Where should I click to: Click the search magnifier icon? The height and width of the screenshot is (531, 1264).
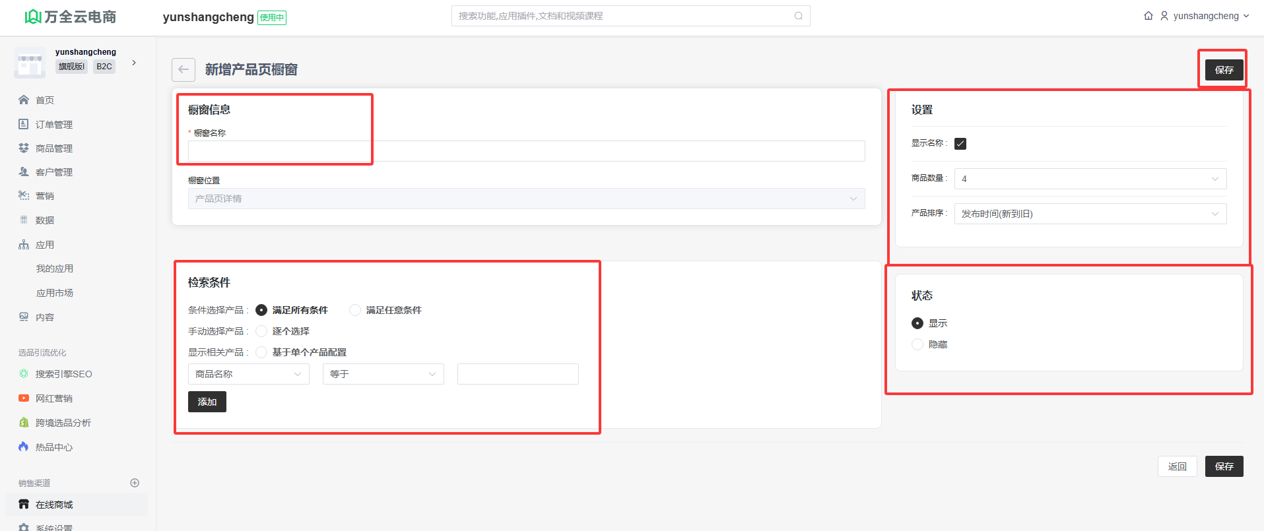coord(799,16)
